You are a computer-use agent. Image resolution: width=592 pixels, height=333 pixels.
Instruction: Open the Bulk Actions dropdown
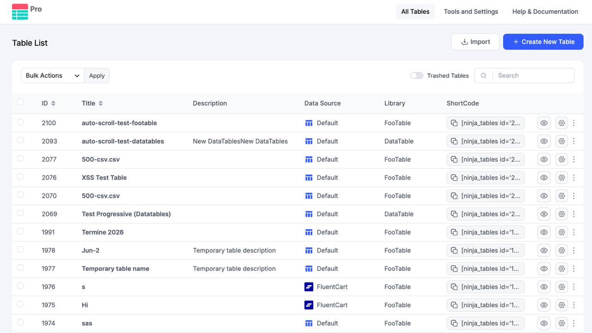coord(53,76)
